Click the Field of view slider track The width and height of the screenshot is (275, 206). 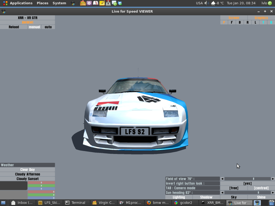click(247, 179)
